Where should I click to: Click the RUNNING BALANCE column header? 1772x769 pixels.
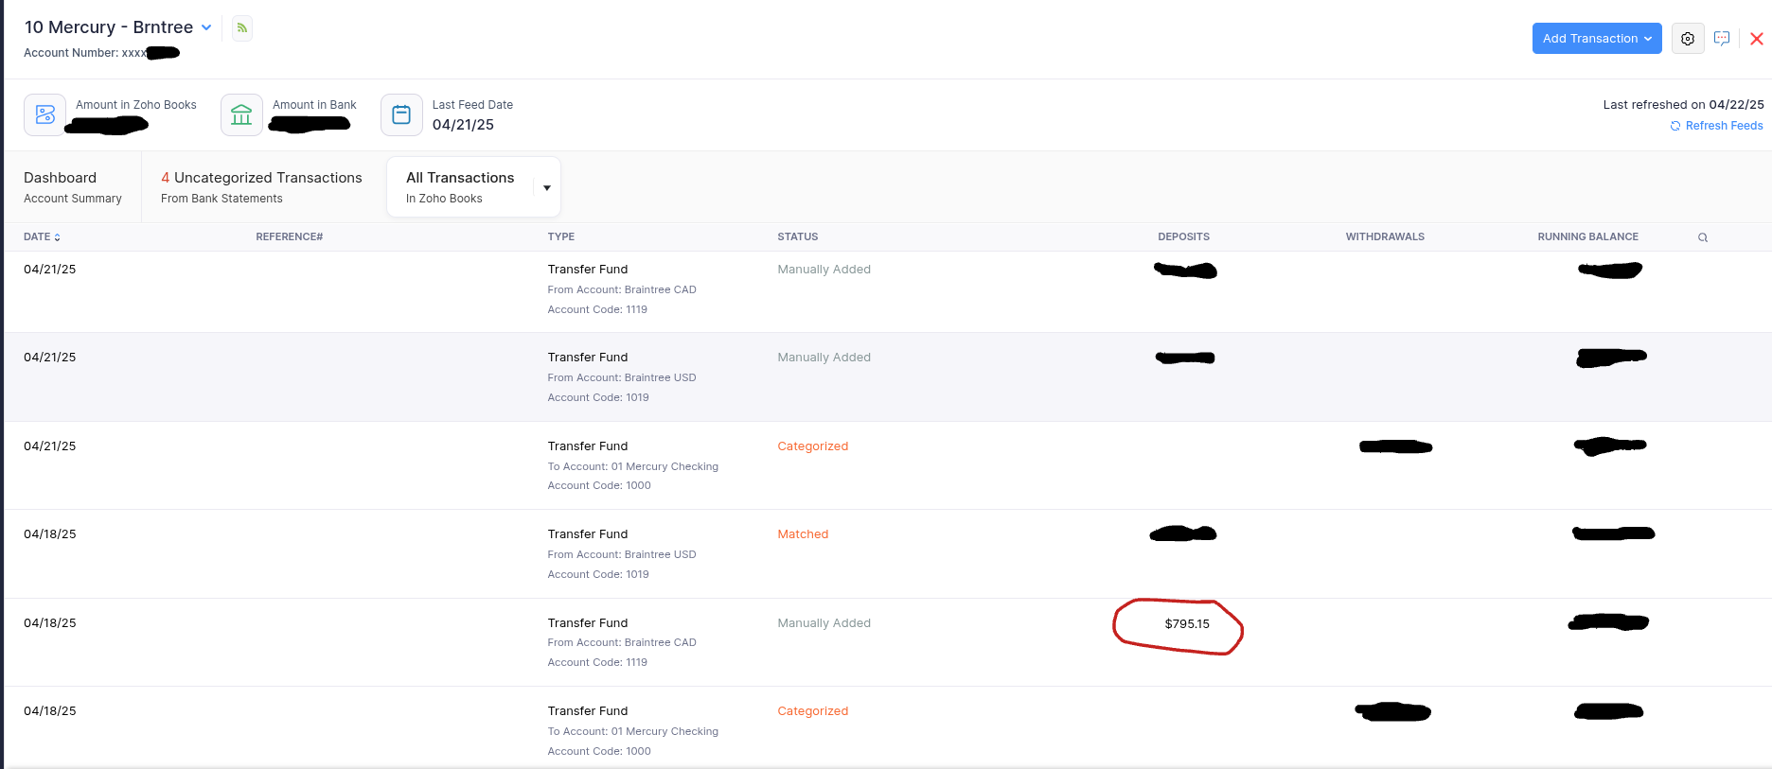(x=1587, y=237)
